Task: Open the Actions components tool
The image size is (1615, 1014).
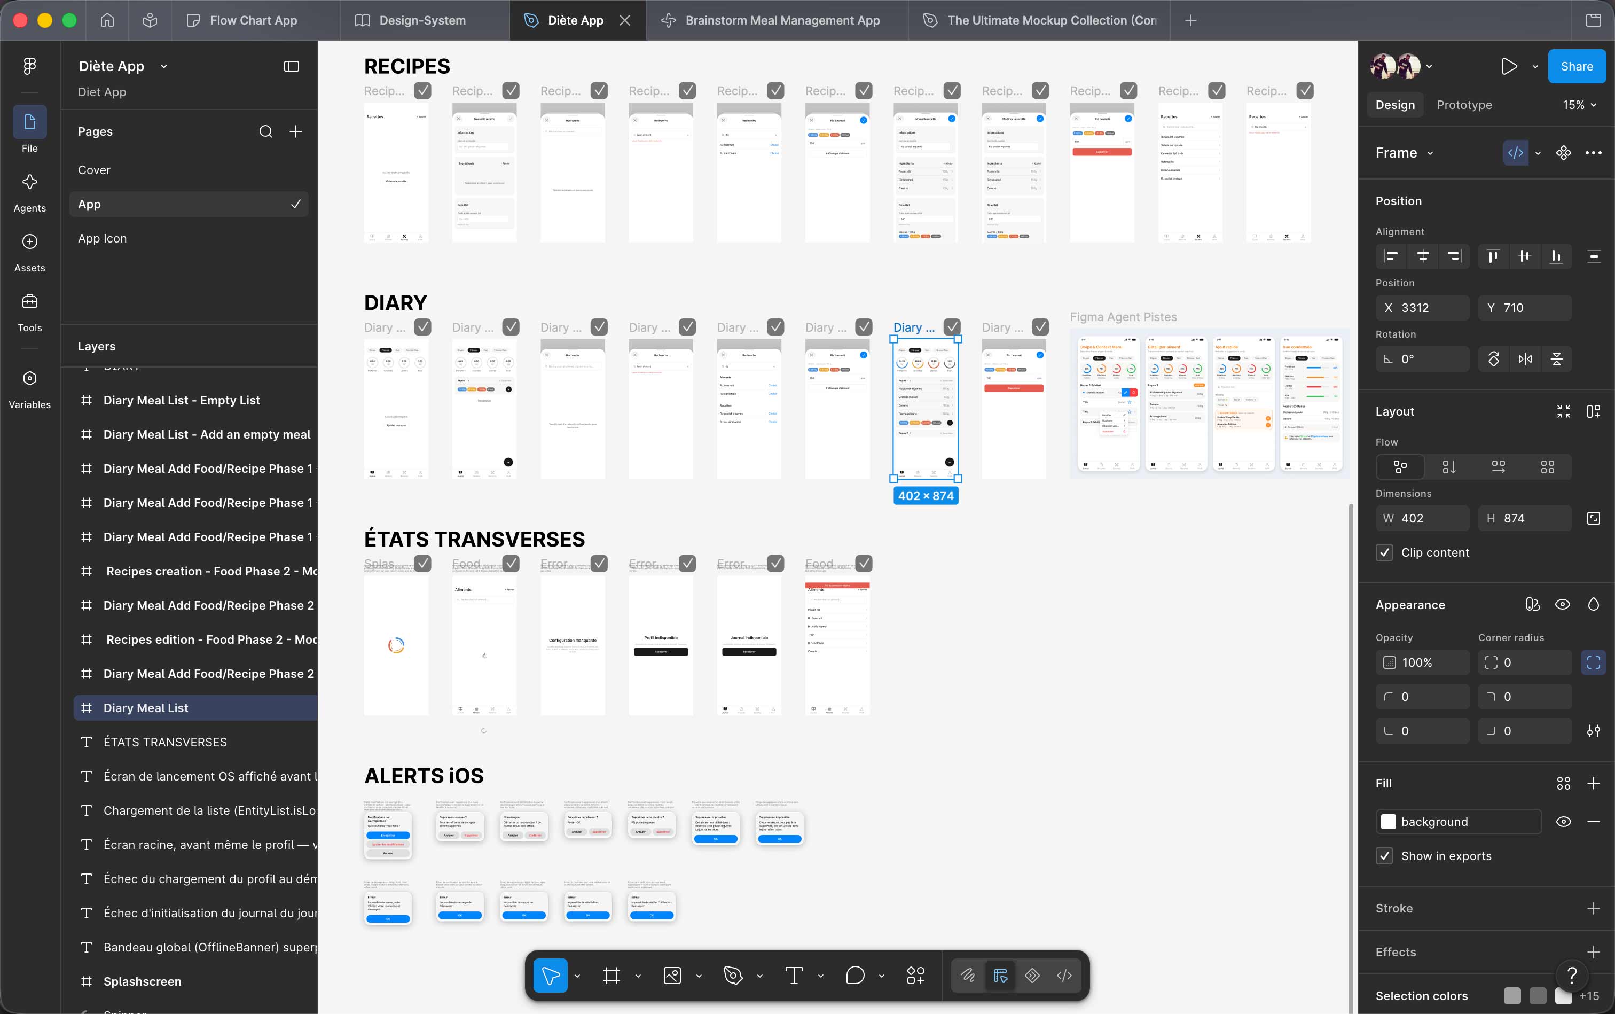Action: pyautogui.click(x=916, y=975)
